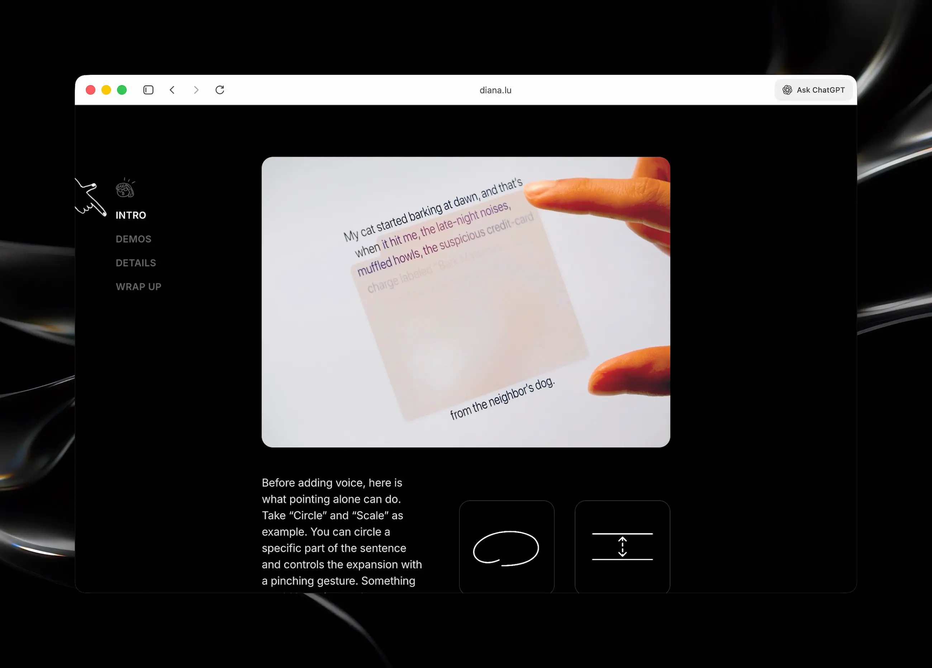
Task: Go back with the left chevron
Action: point(172,90)
